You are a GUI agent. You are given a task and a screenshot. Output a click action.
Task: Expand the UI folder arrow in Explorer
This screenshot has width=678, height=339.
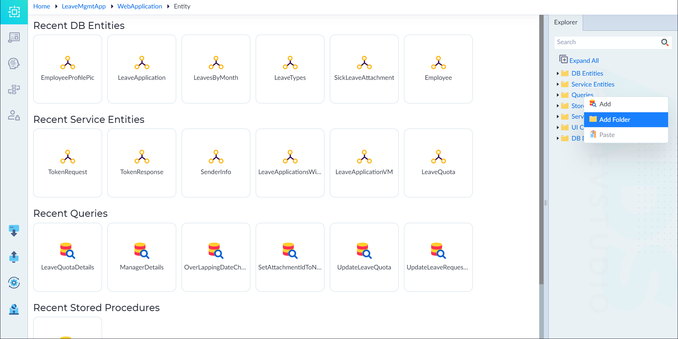click(x=558, y=127)
